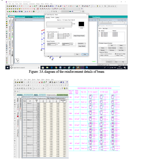
Task: Click Close button in Beam dialog
Action: pos(85,54)
